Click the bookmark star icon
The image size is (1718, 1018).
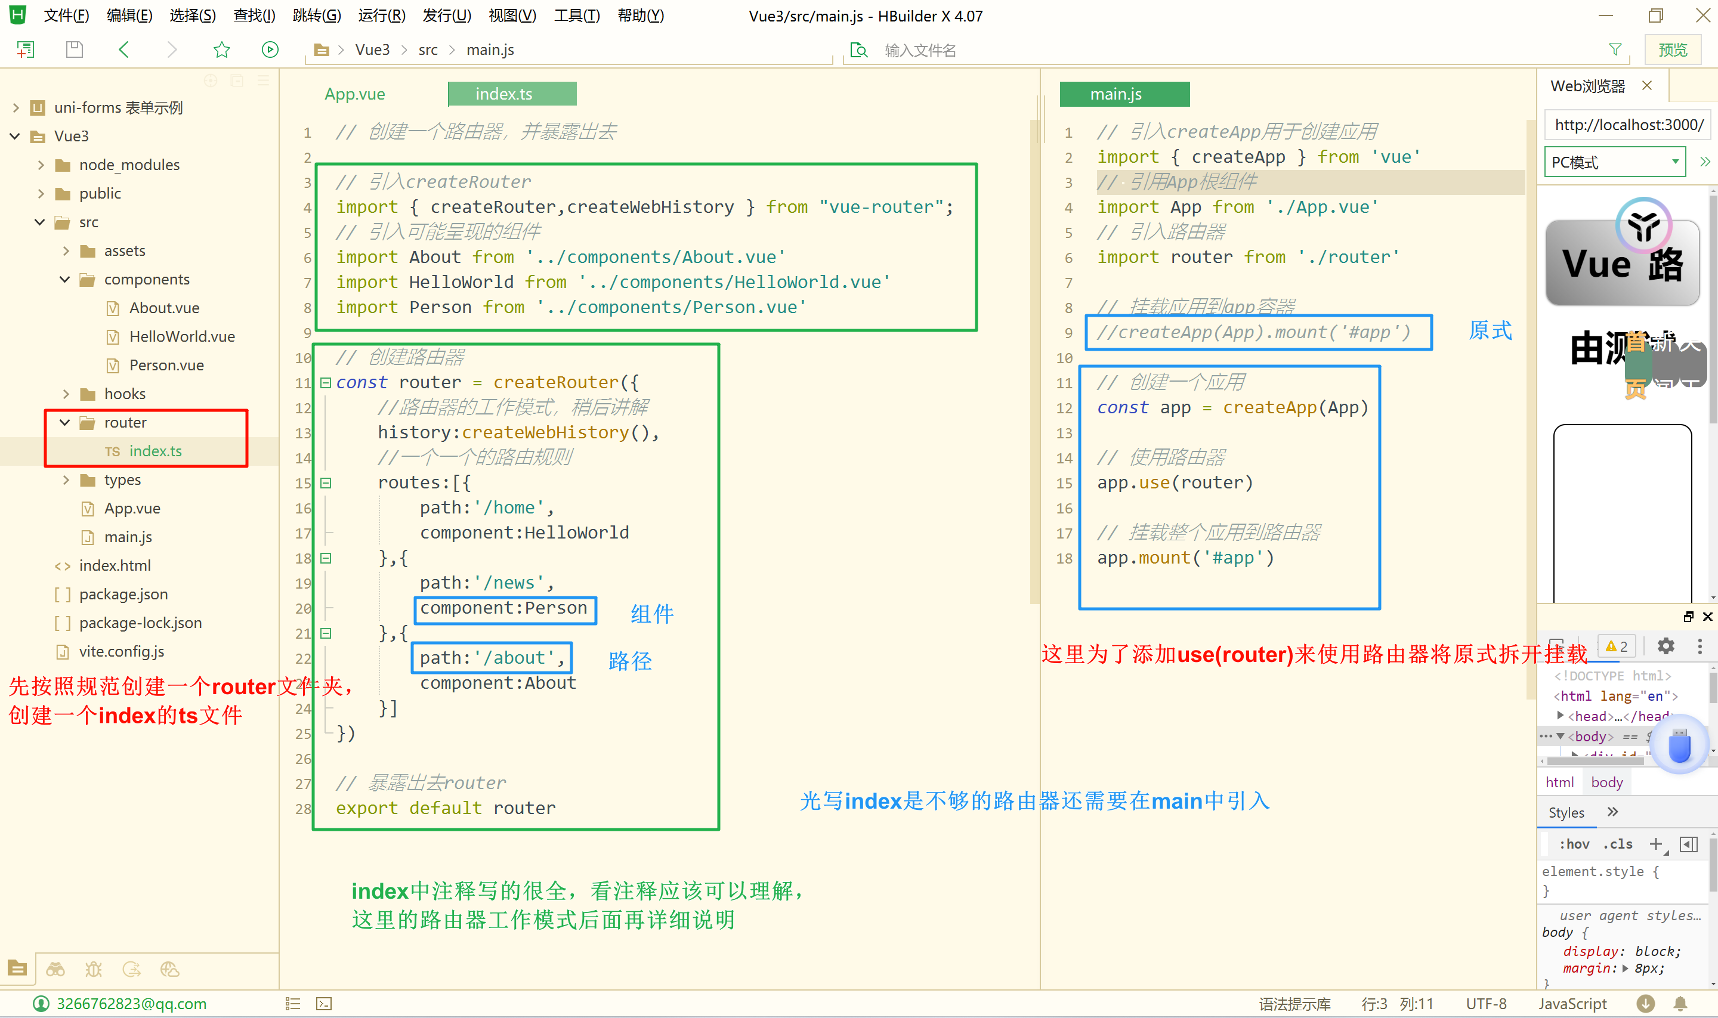tap(221, 49)
